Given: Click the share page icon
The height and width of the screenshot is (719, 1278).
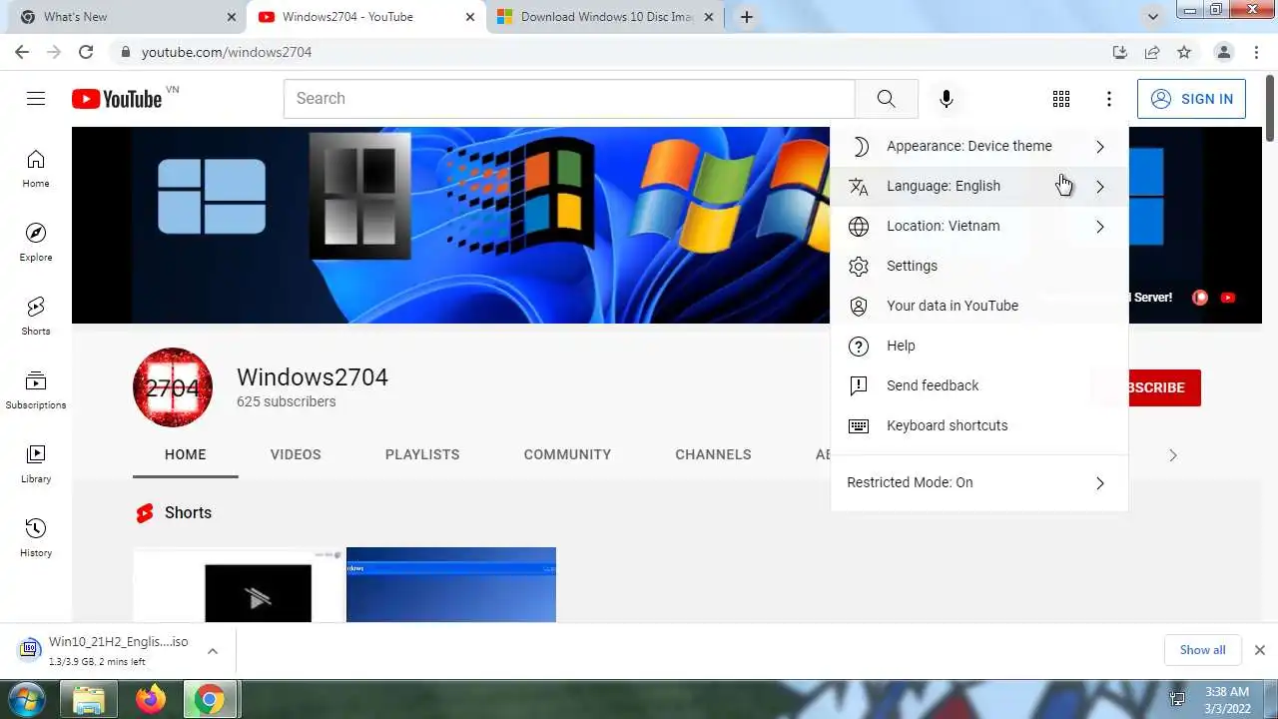Looking at the screenshot, I should pyautogui.click(x=1152, y=52).
